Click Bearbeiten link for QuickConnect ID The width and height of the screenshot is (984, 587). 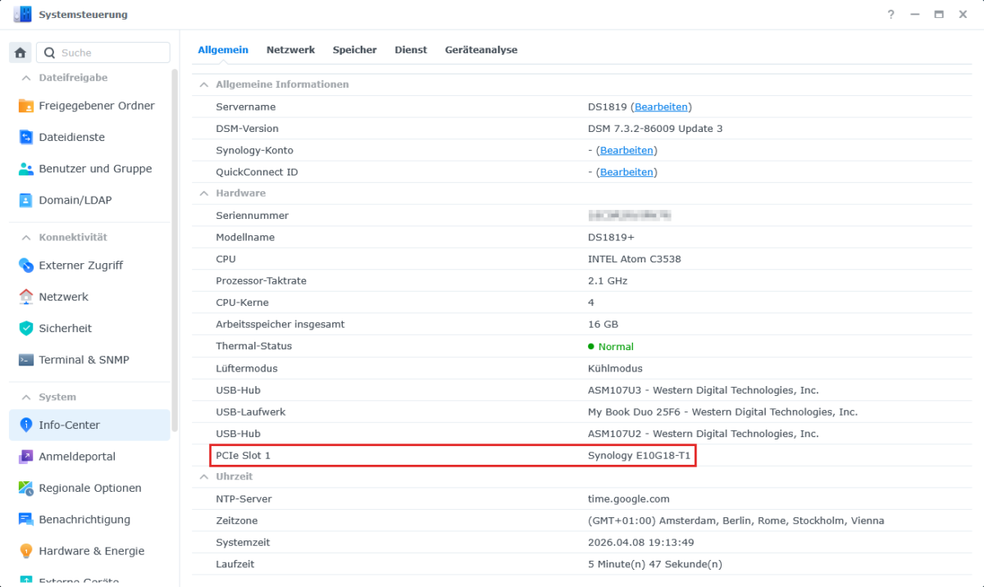pos(626,172)
